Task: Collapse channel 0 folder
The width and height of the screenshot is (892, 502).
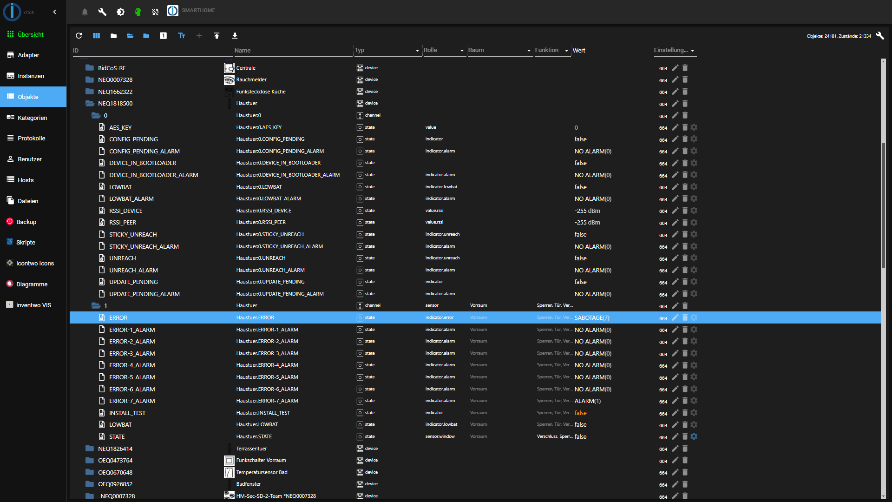Action: point(96,115)
